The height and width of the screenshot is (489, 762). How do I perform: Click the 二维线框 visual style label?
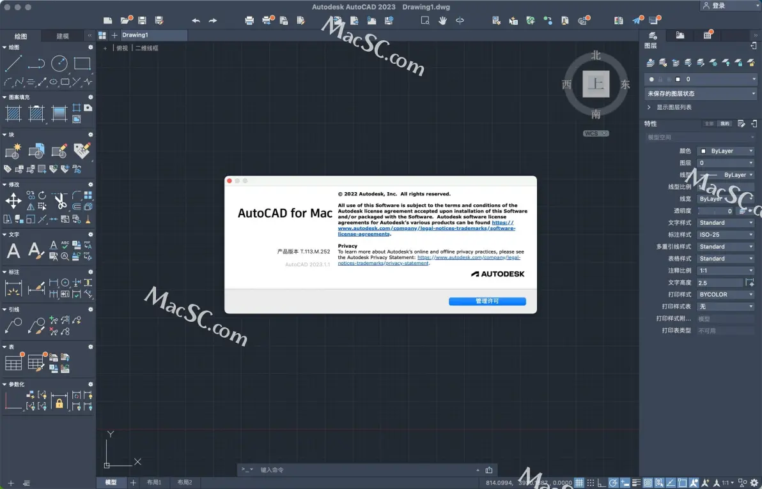[x=147, y=48]
